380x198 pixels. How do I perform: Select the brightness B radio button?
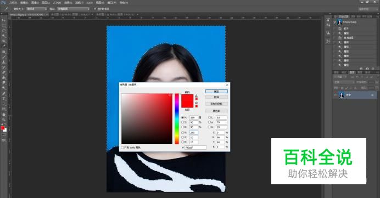tap(183, 127)
